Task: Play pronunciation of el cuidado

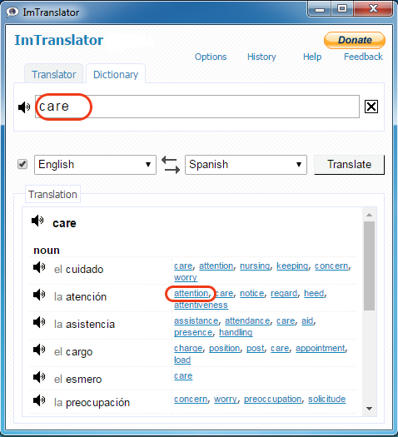Action: [39, 267]
